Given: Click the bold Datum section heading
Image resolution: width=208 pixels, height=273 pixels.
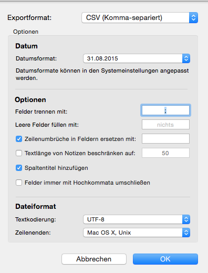Looking at the screenshot, I should pos(26,46).
